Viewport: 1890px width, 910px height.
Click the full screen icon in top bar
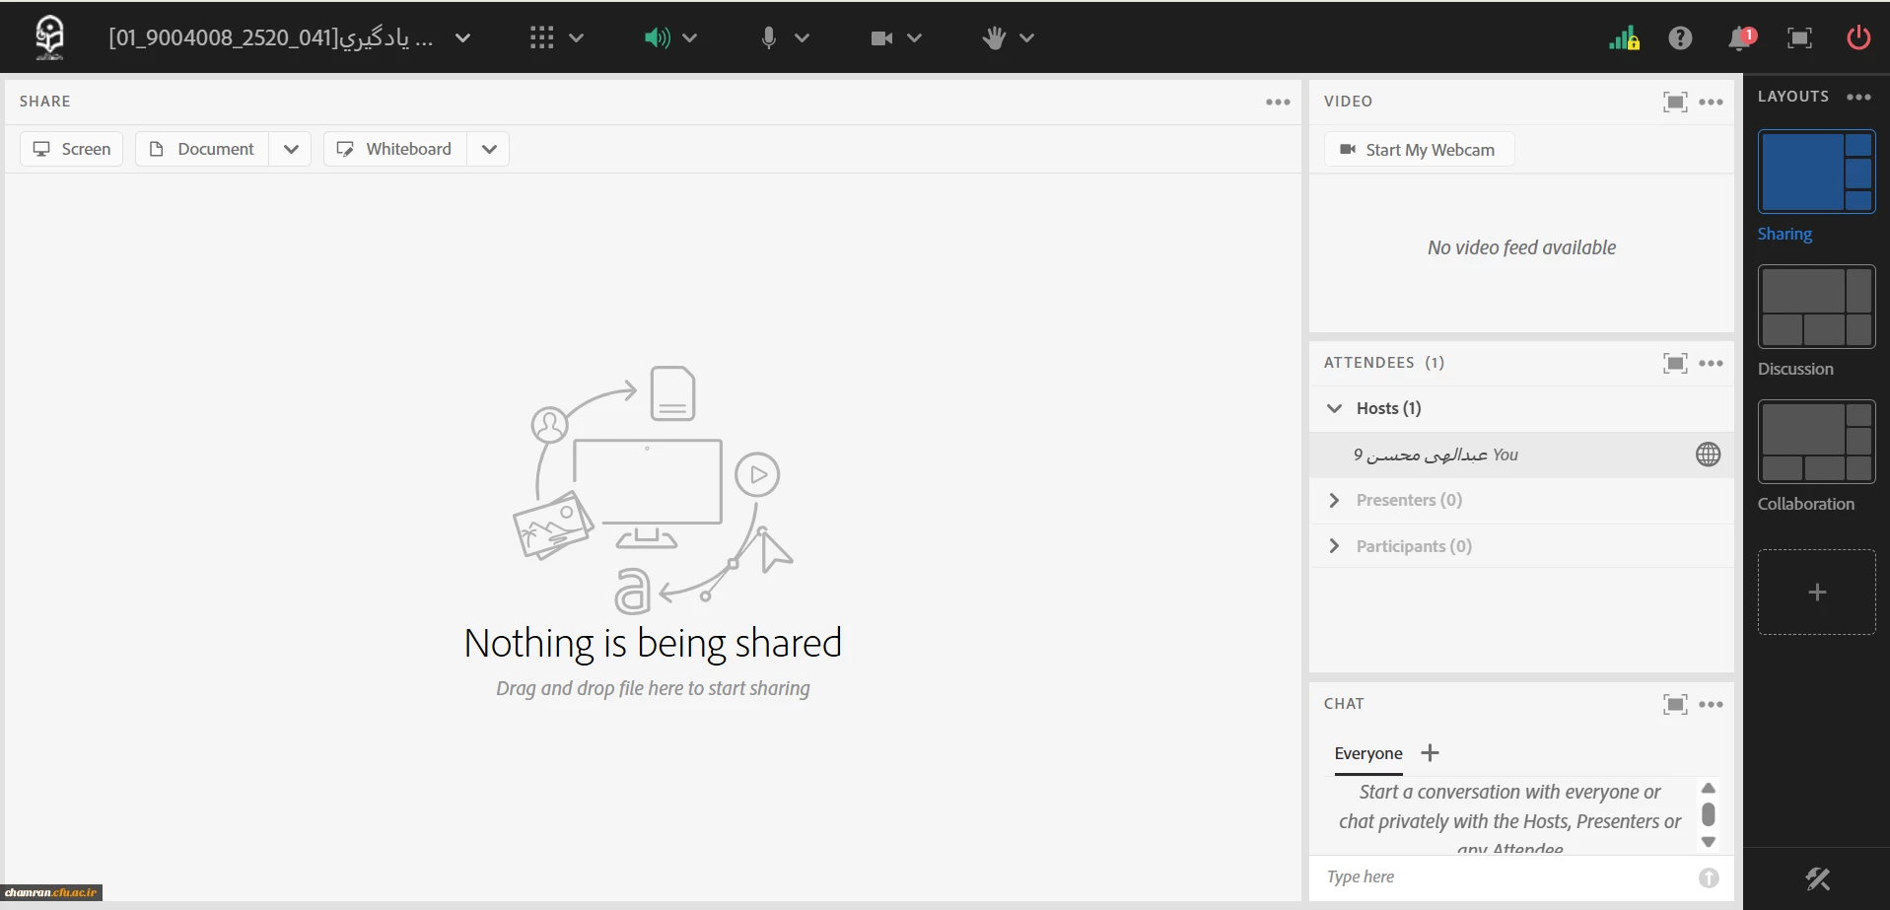(1799, 38)
